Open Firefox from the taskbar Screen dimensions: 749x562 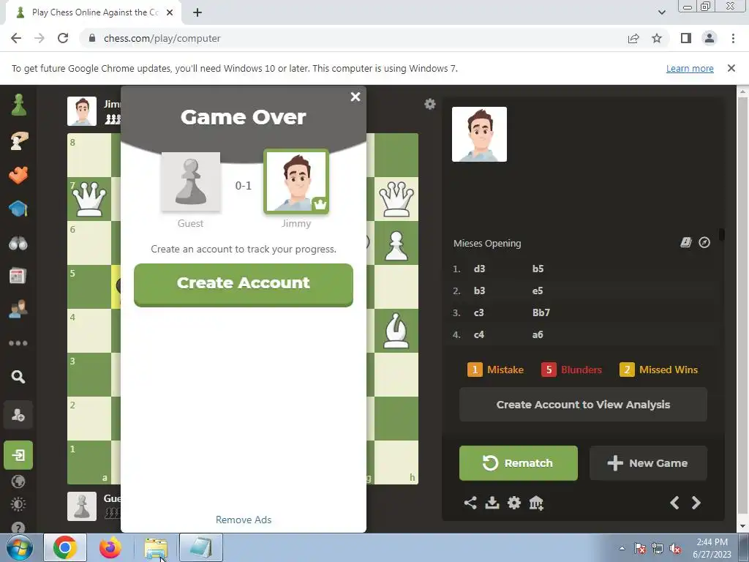point(110,547)
